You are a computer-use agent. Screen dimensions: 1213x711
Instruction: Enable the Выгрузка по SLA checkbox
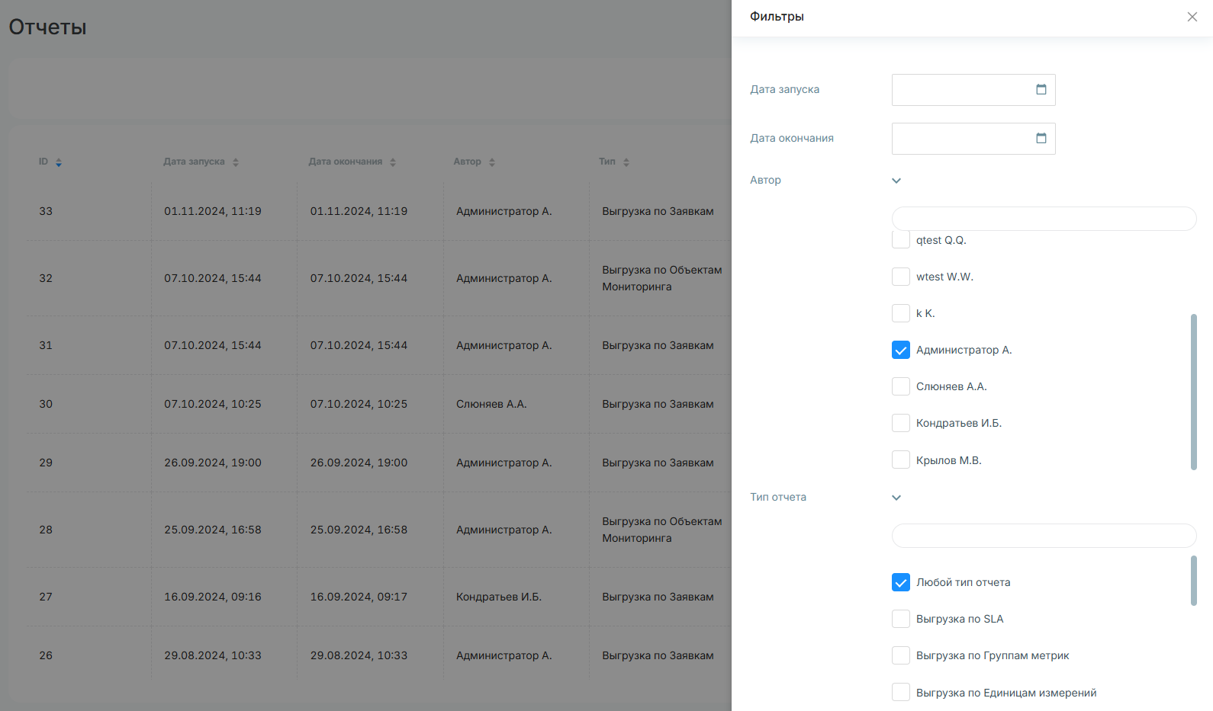click(901, 619)
